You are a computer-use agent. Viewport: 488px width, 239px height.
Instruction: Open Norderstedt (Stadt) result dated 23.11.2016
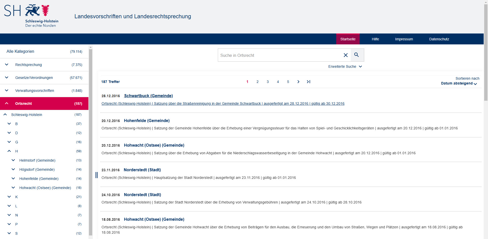point(142,170)
